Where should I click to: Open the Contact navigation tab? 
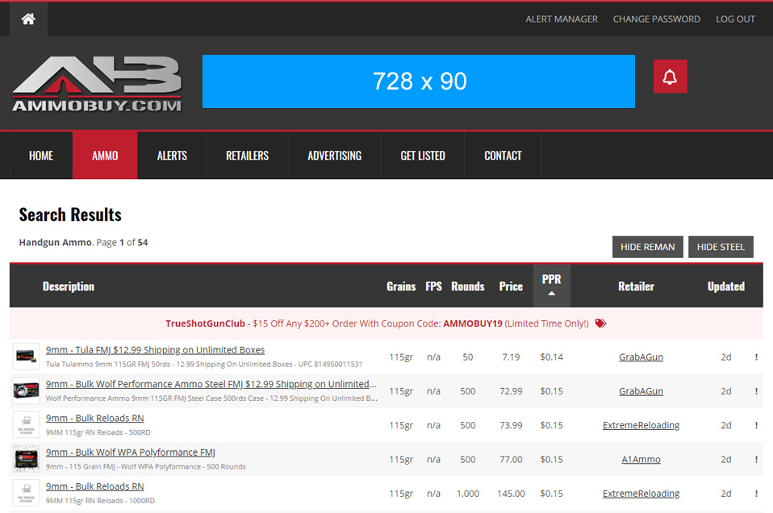[503, 156]
